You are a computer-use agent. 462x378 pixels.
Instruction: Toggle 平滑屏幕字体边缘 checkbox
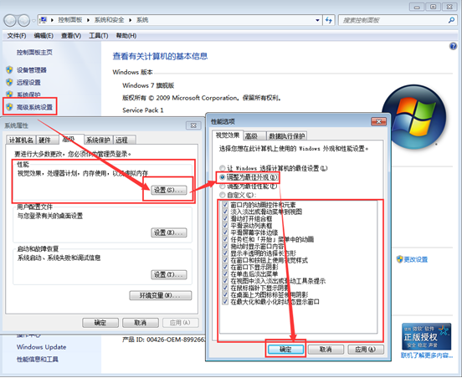click(x=225, y=232)
